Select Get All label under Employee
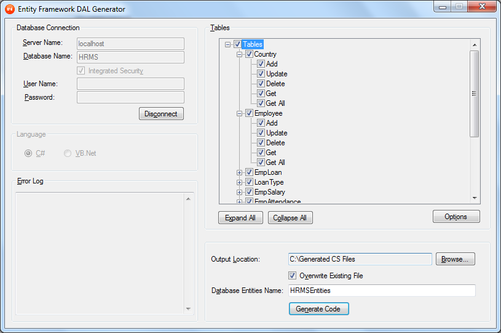 pyautogui.click(x=275, y=162)
